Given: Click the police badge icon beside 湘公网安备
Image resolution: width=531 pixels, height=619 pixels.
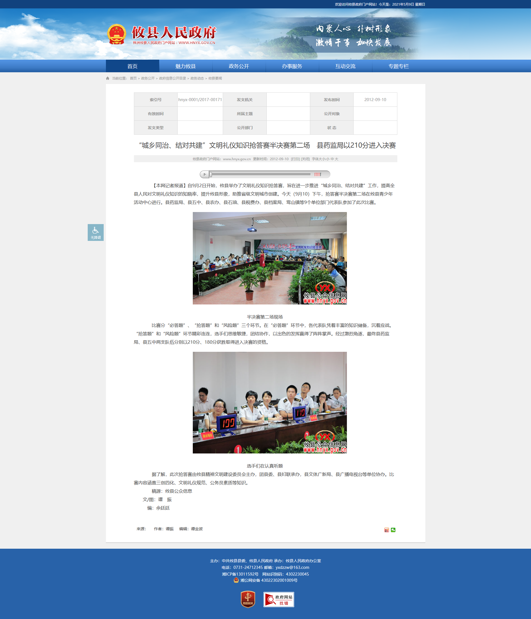Looking at the screenshot, I should [x=236, y=580].
